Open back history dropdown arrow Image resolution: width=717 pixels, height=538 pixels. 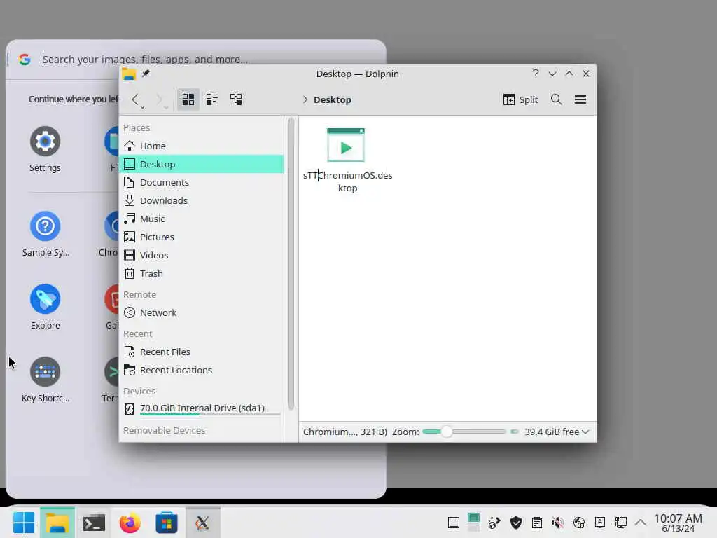(x=143, y=107)
